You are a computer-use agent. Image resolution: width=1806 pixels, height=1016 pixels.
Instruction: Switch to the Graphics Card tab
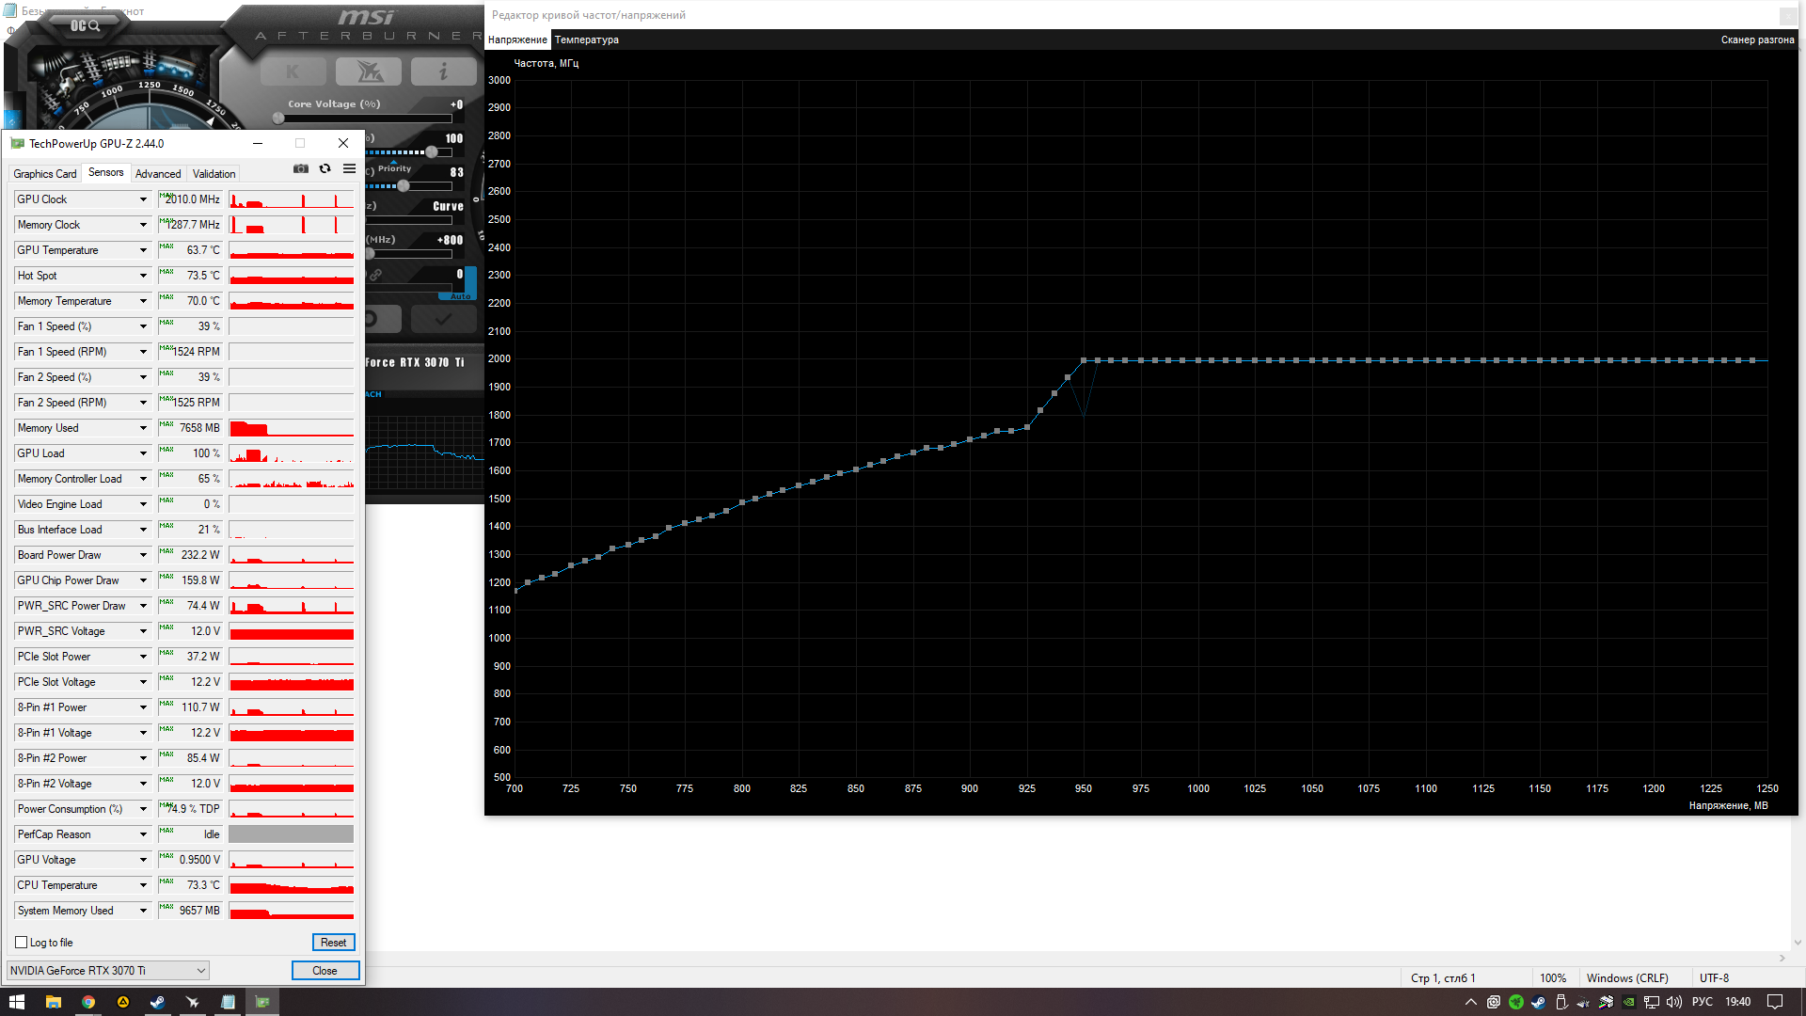44,174
